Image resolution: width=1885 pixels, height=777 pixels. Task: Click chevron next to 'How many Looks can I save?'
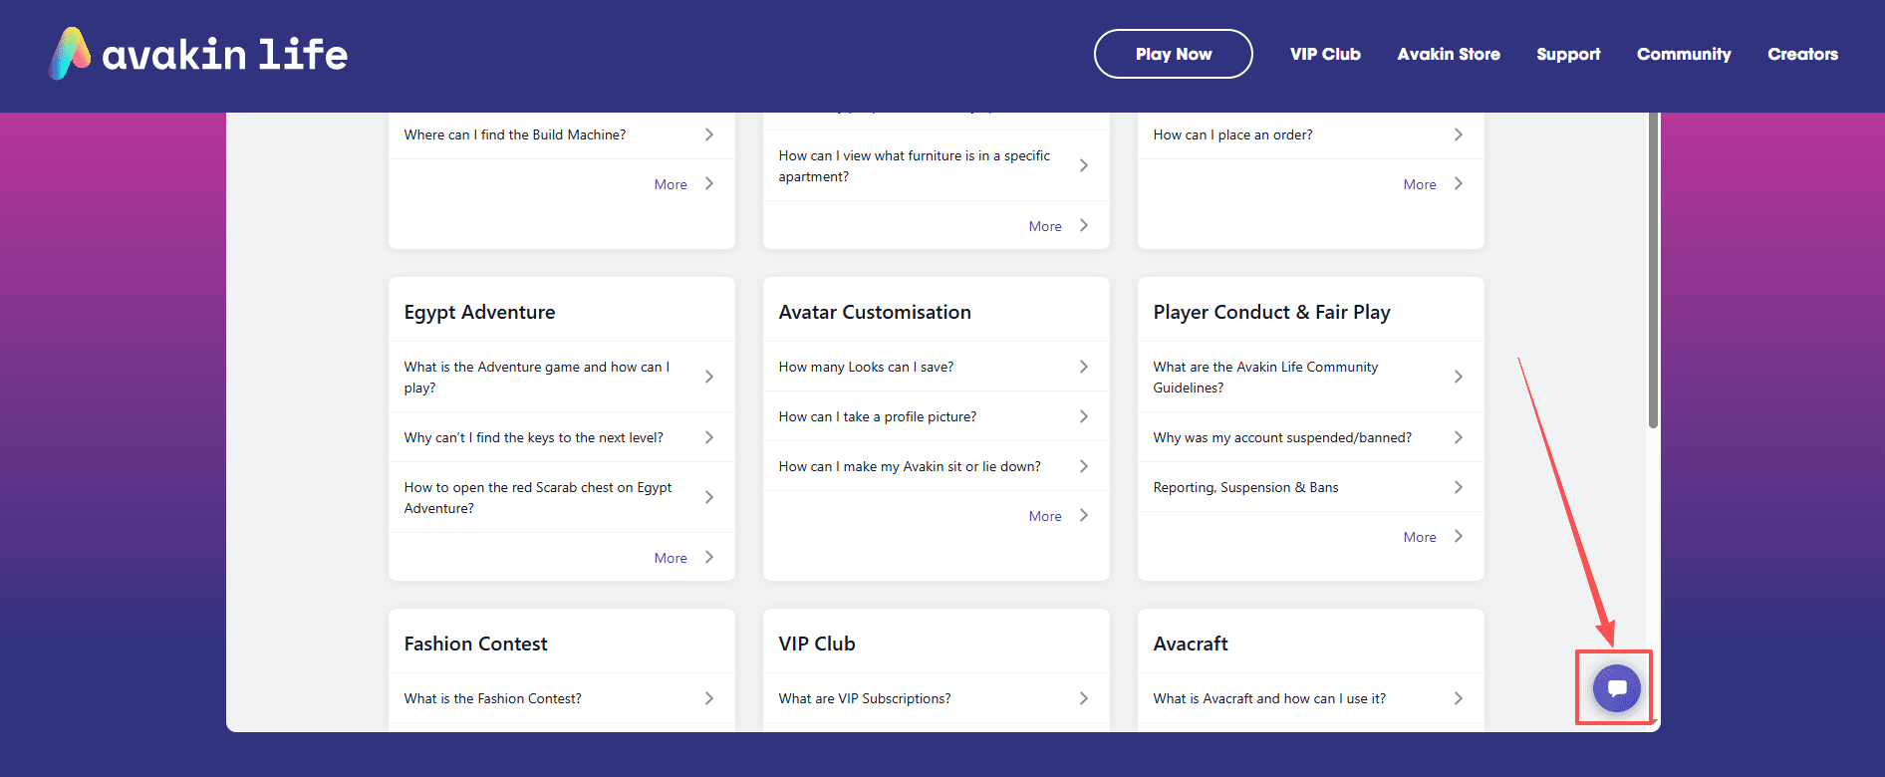coord(1084,367)
